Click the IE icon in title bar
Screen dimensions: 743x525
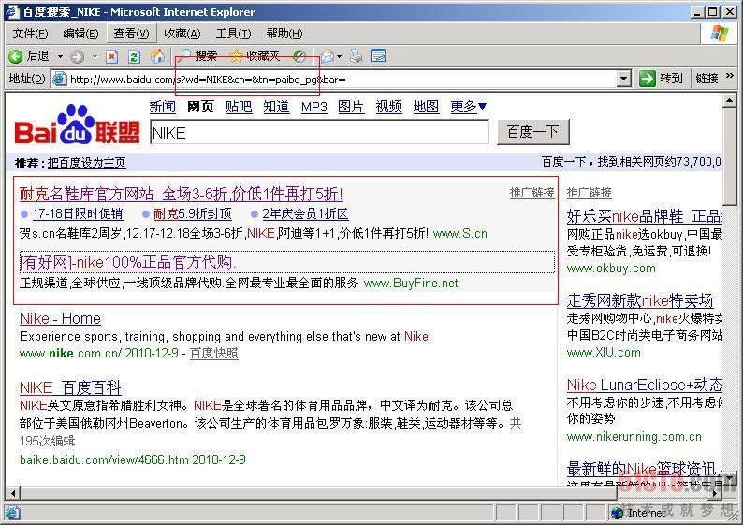pyautogui.click(x=12, y=11)
